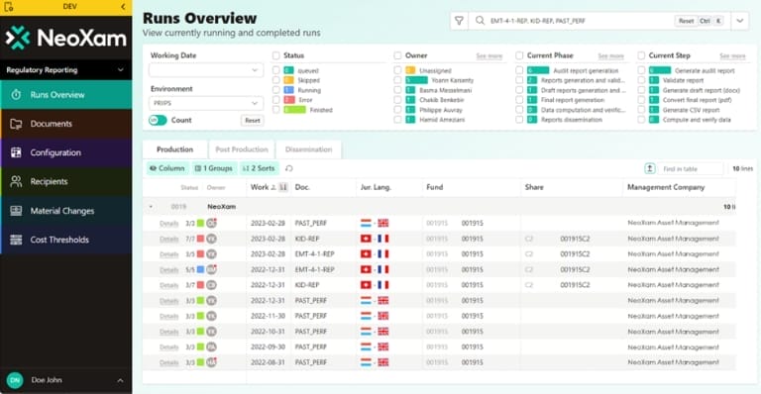
Task: Click the NeoXam logo
Action: pyautogui.click(x=66, y=38)
